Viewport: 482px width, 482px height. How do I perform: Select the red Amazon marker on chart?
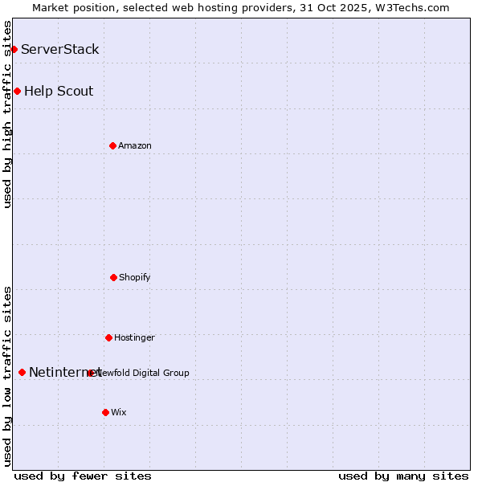coord(112,145)
